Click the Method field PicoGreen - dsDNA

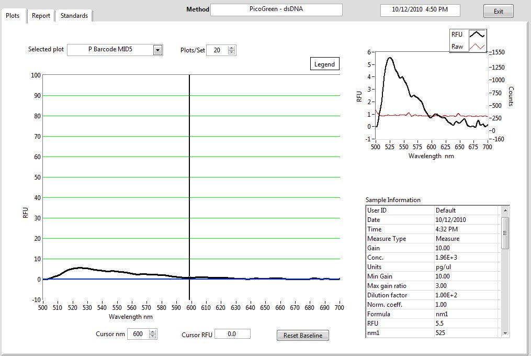(276, 9)
